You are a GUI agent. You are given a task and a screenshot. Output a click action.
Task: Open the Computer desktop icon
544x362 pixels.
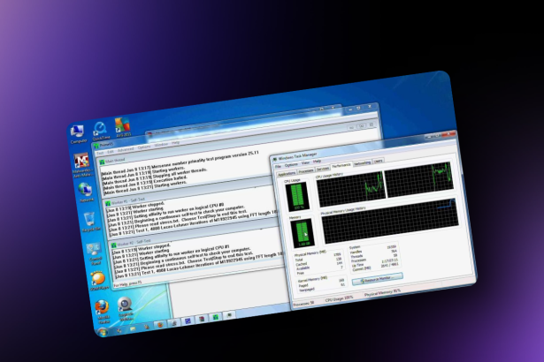77,131
